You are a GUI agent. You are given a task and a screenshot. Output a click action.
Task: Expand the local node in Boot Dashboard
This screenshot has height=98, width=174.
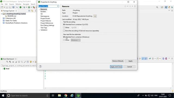tap(2, 69)
